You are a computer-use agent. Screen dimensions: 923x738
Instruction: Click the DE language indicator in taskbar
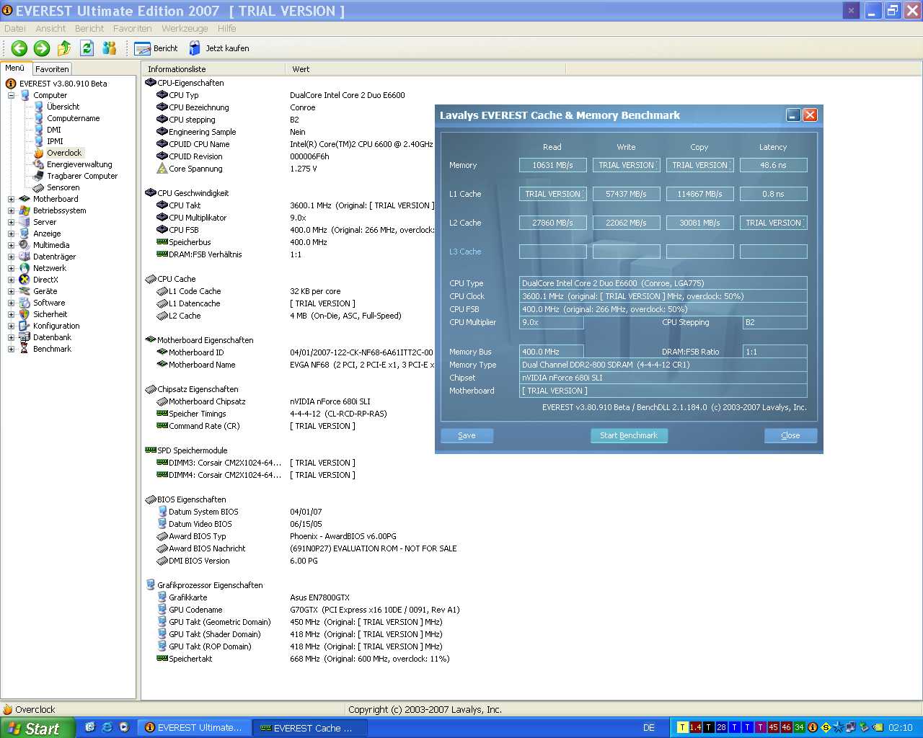tap(649, 728)
